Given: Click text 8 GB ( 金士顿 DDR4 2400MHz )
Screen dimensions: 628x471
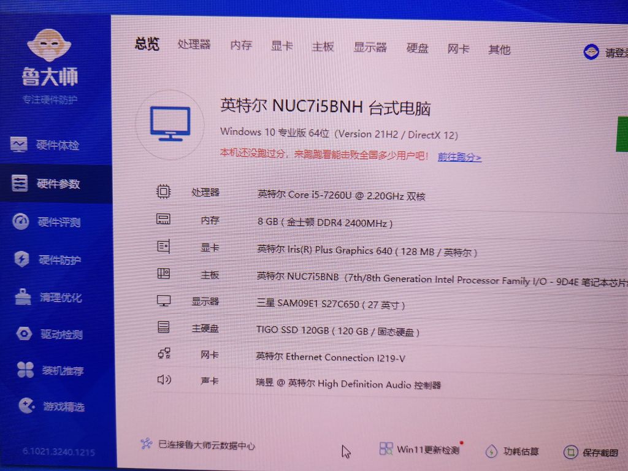Looking at the screenshot, I should [325, 222].
